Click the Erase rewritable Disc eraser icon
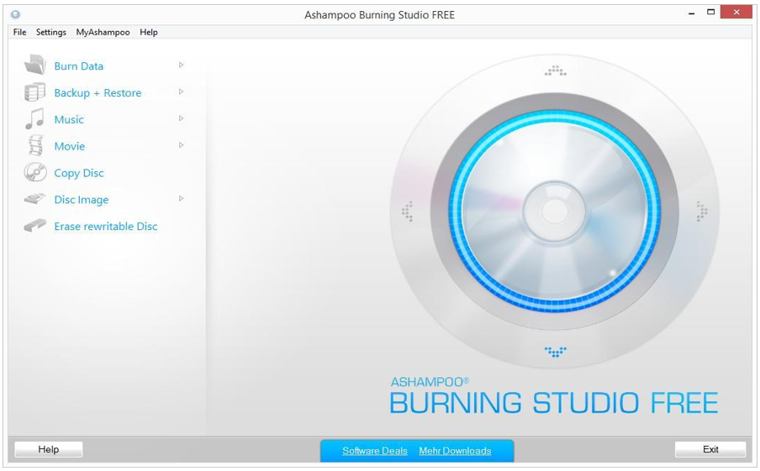 click(34, 226)
